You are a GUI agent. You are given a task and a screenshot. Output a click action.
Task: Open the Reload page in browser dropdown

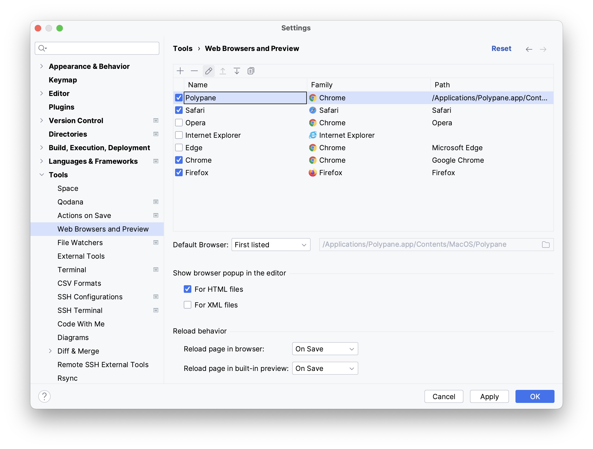click(325, 349)
